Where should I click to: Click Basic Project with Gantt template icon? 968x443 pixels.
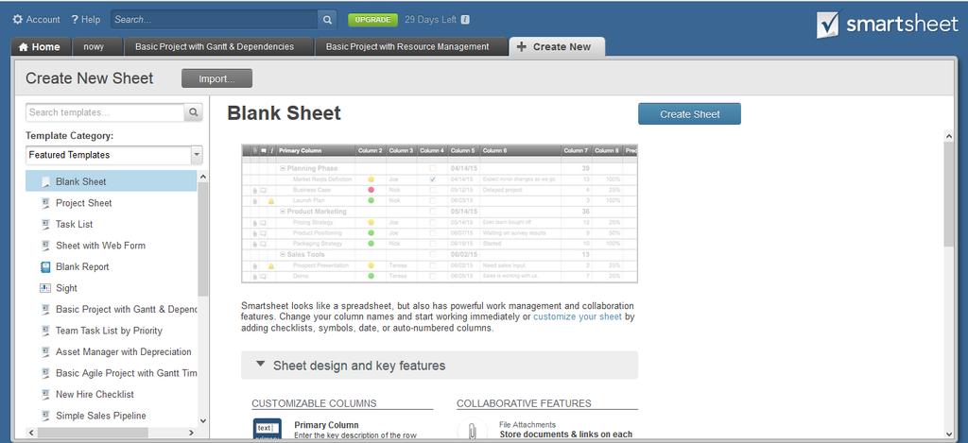(x=45, y=309)
